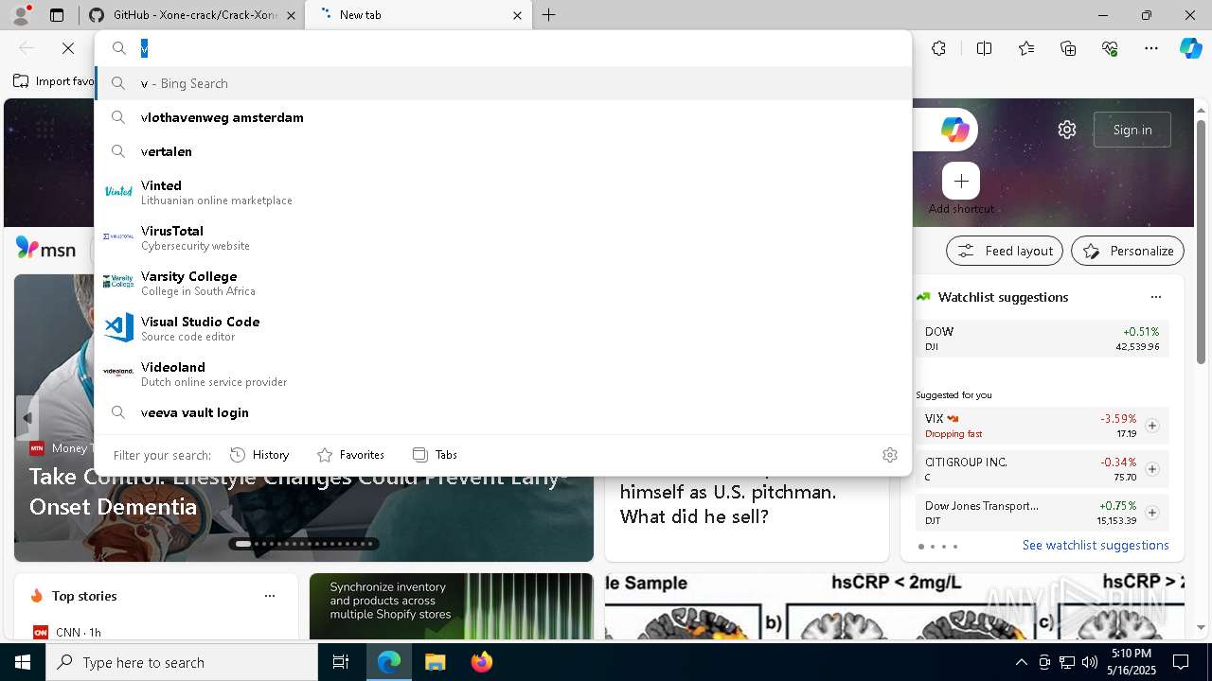Open the notifications center icon
This screenshot has height=681, width=1212.
pos(1181,662)
